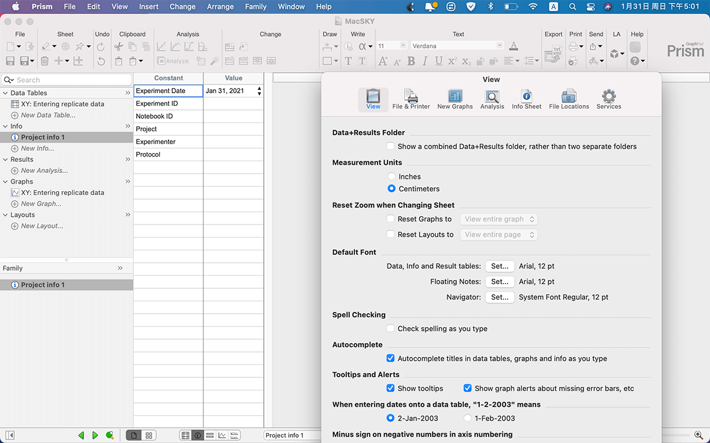Set font for Navigator

500,297
